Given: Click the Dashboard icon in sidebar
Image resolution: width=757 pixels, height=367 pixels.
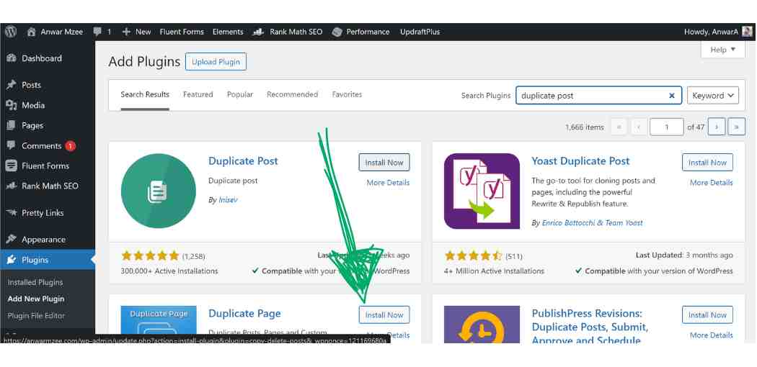Looking at the screenshot, I should 11,58.
